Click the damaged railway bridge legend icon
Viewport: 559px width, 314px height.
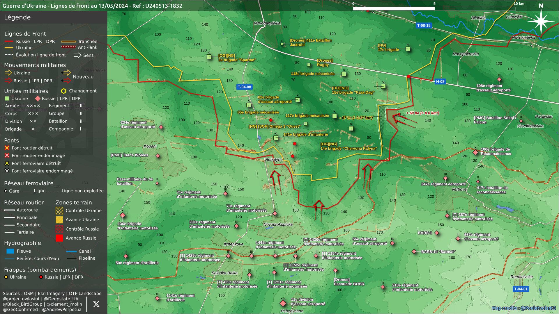point(7,171)
